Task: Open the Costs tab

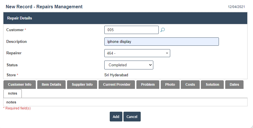Action: (190, 85)
